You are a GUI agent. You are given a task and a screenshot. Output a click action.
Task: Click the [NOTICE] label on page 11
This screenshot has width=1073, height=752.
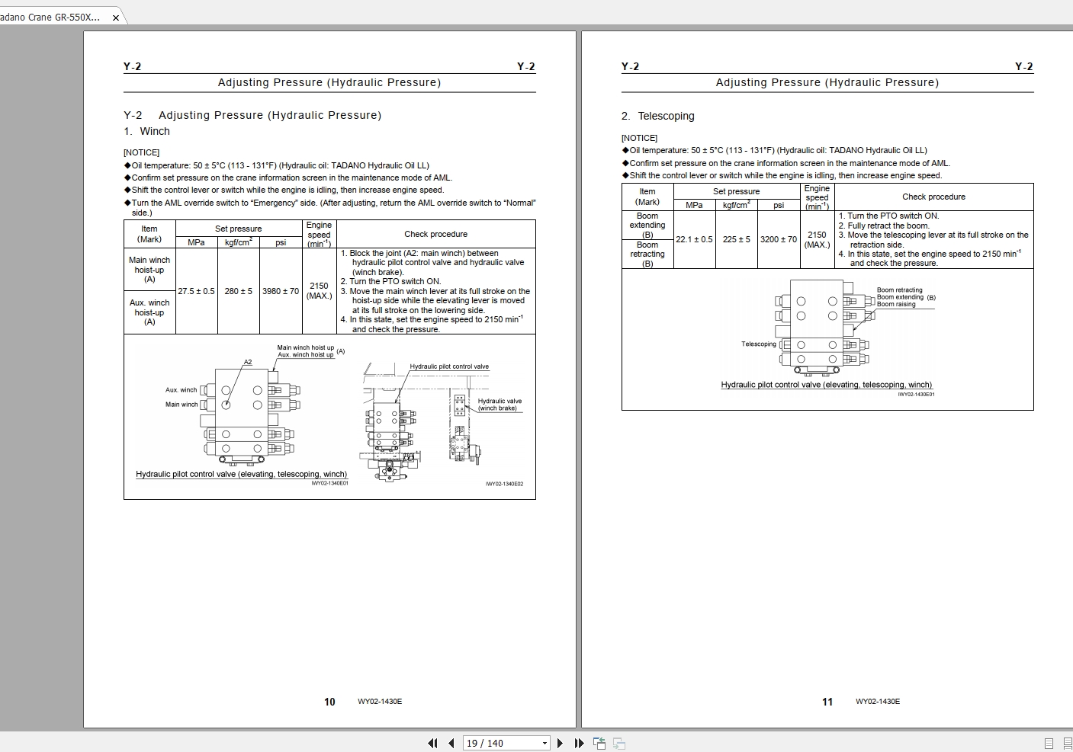[x=639, y=138]
